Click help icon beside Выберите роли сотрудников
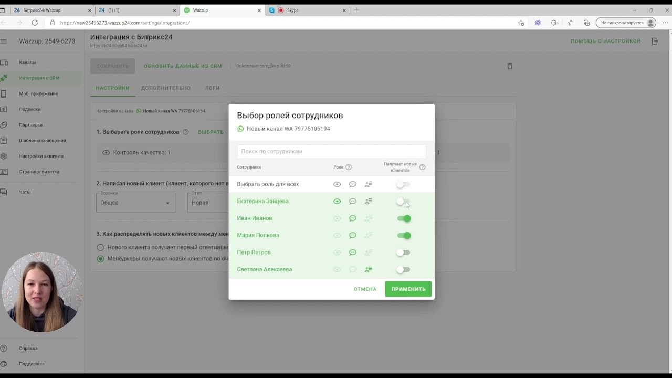Image resolution: width=672 pixels, height=378 pixels. (185, 132)
